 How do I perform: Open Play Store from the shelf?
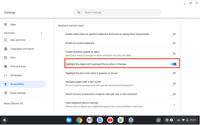point(121,120)
